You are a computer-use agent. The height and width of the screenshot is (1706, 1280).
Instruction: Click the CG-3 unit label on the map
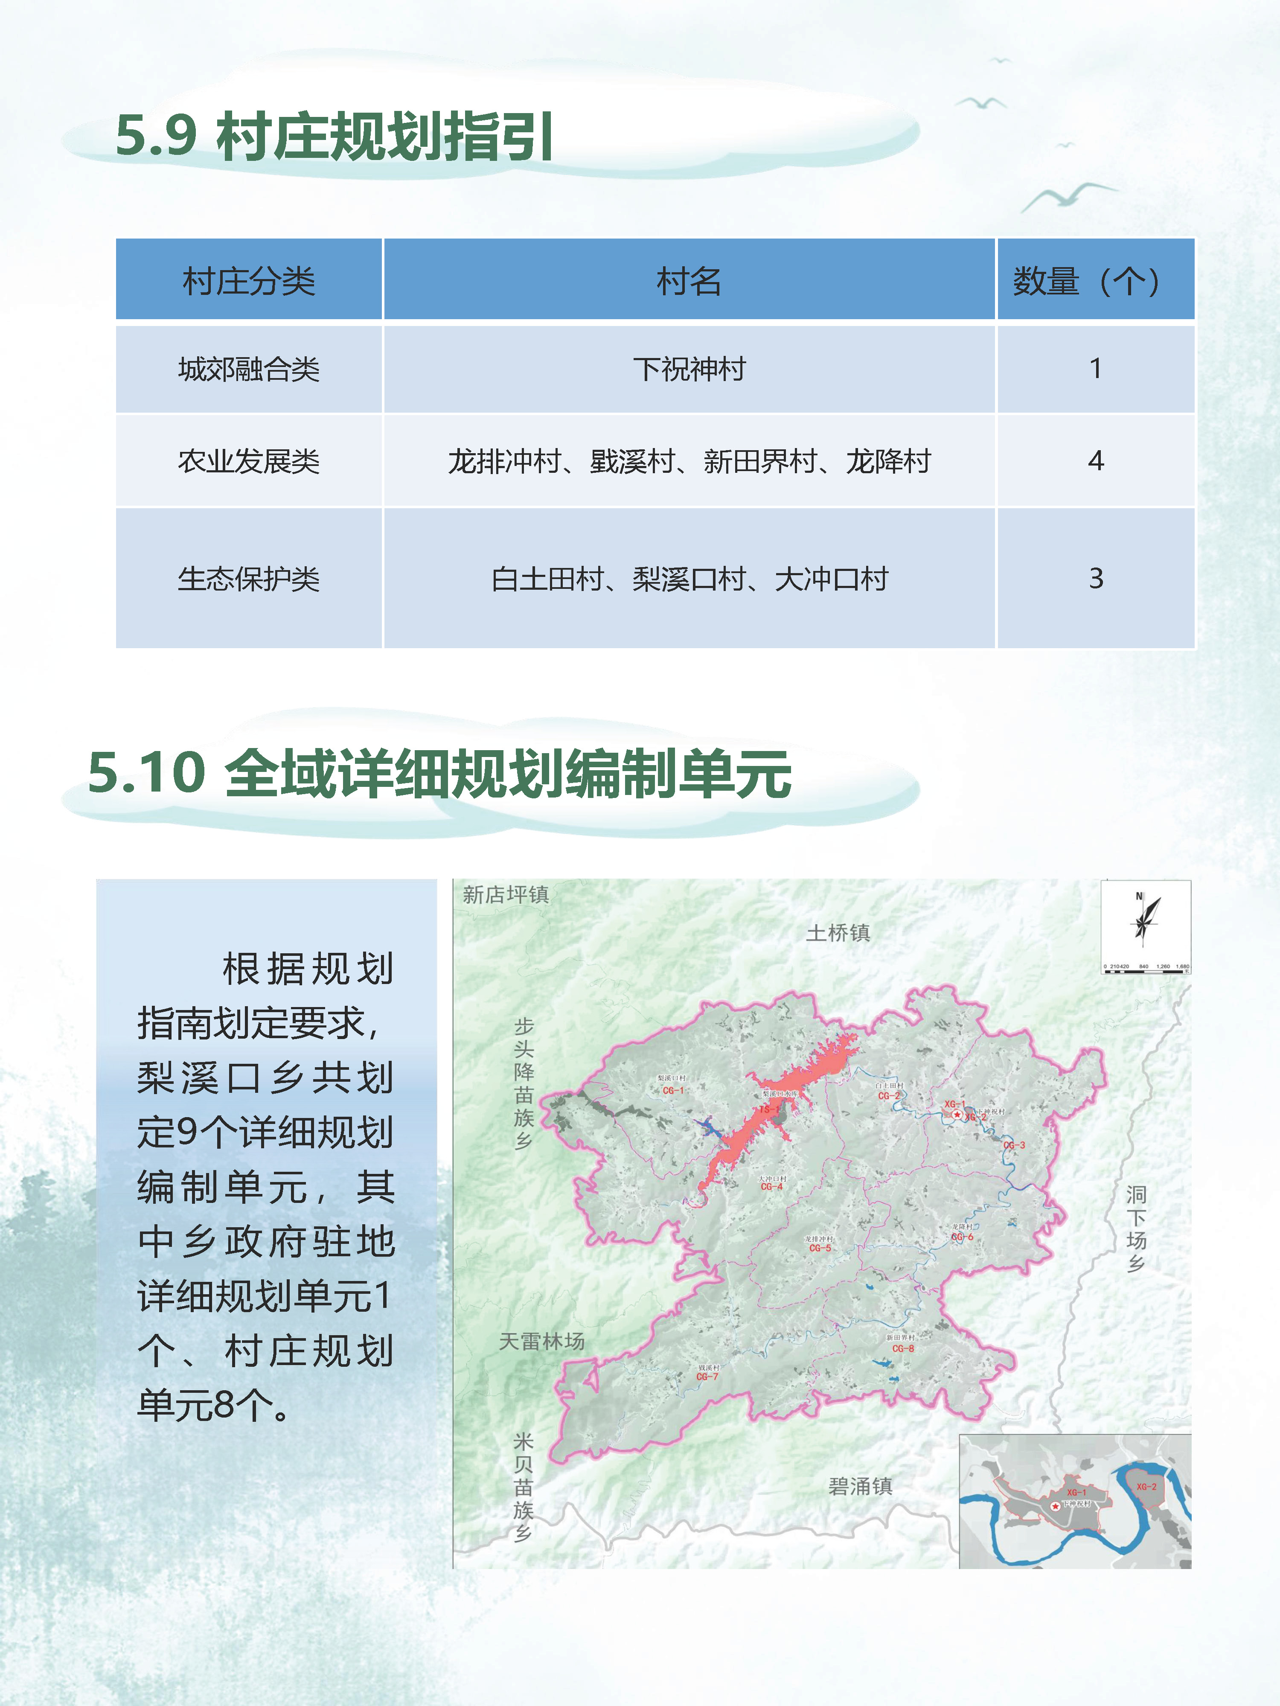pyautogui.click(x=1014, y=1145)
